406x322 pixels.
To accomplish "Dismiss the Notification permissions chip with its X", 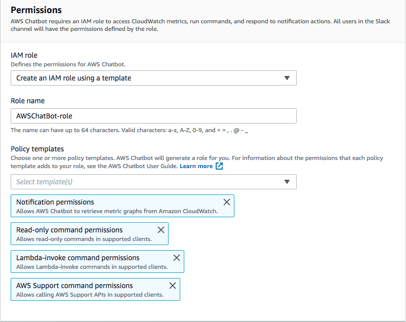I will [x=227, y=202].
